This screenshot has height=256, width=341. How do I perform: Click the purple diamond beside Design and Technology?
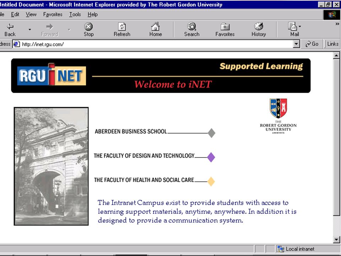tap(211, 157)
